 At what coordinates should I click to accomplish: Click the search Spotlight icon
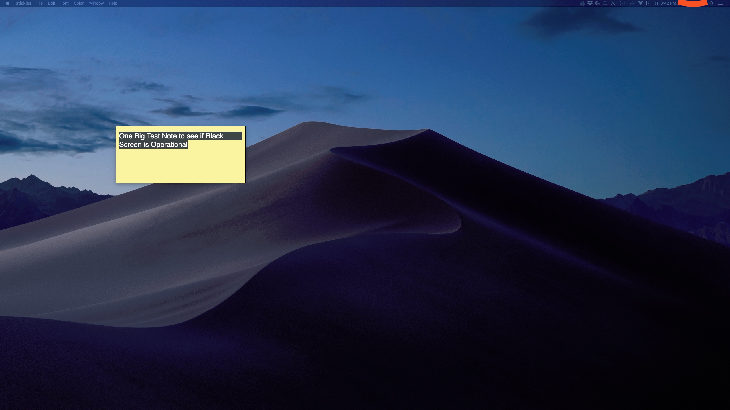coord(711,3)
